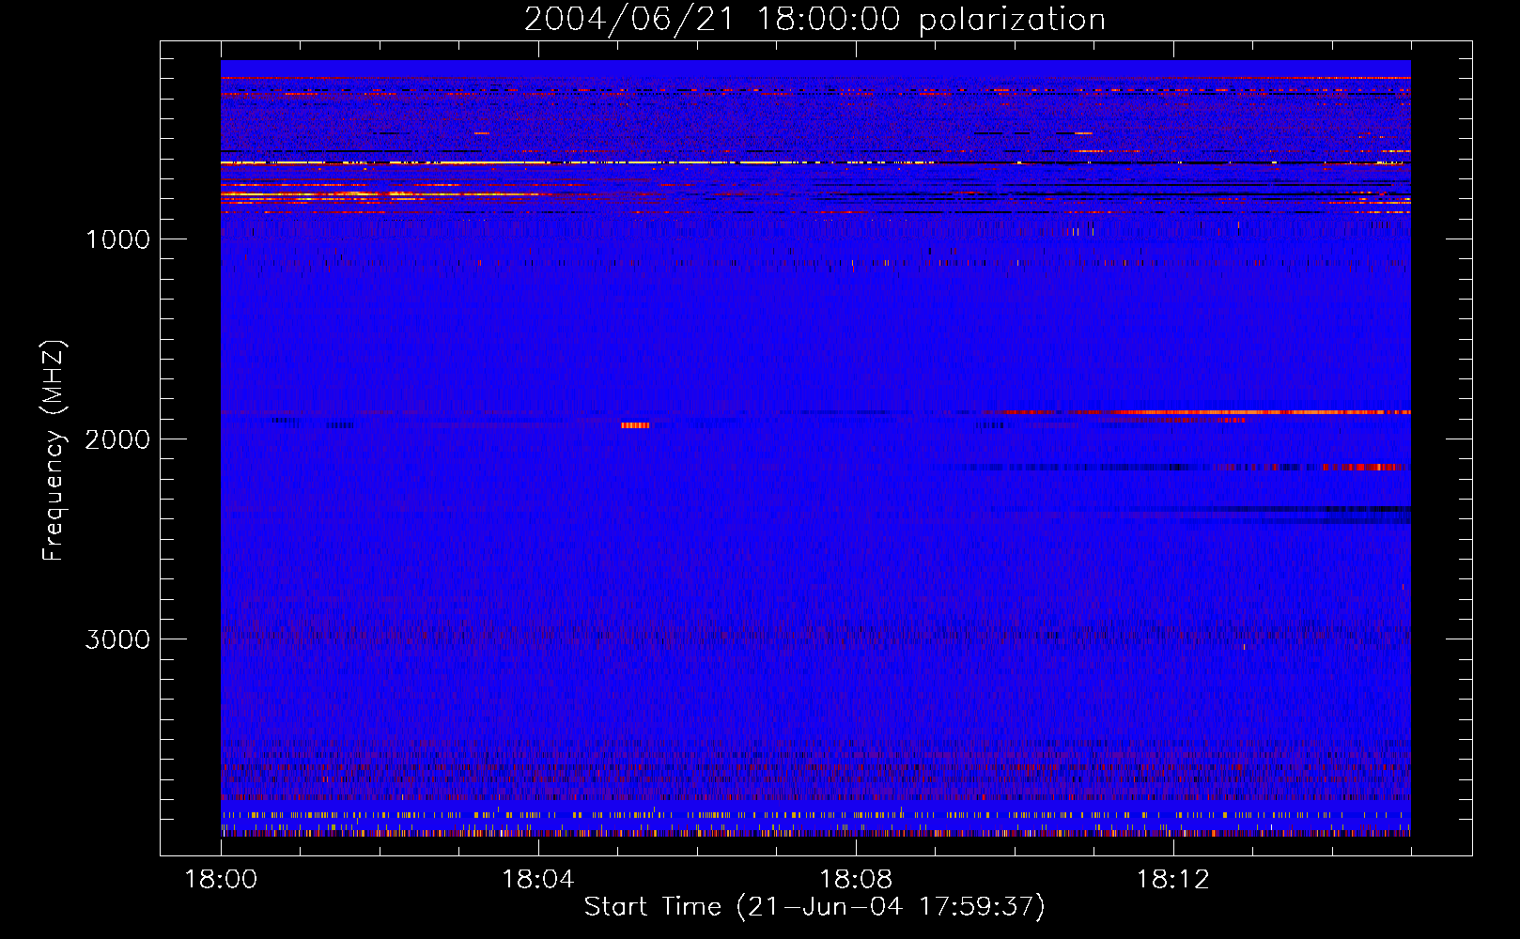Click the 3000 frequency tick label
The height and width of the screenshot is (939, 1520).
point(117,639)
